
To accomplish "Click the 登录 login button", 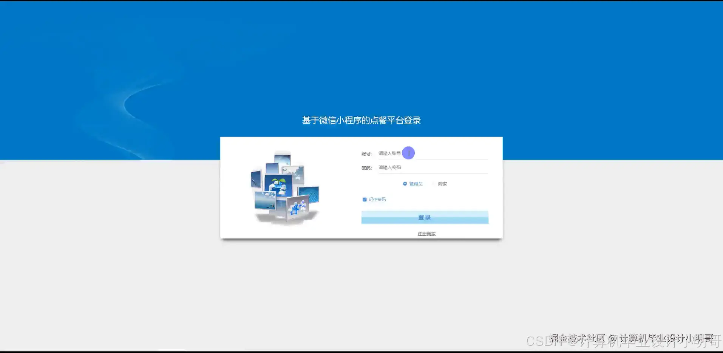I will point(425,217).
